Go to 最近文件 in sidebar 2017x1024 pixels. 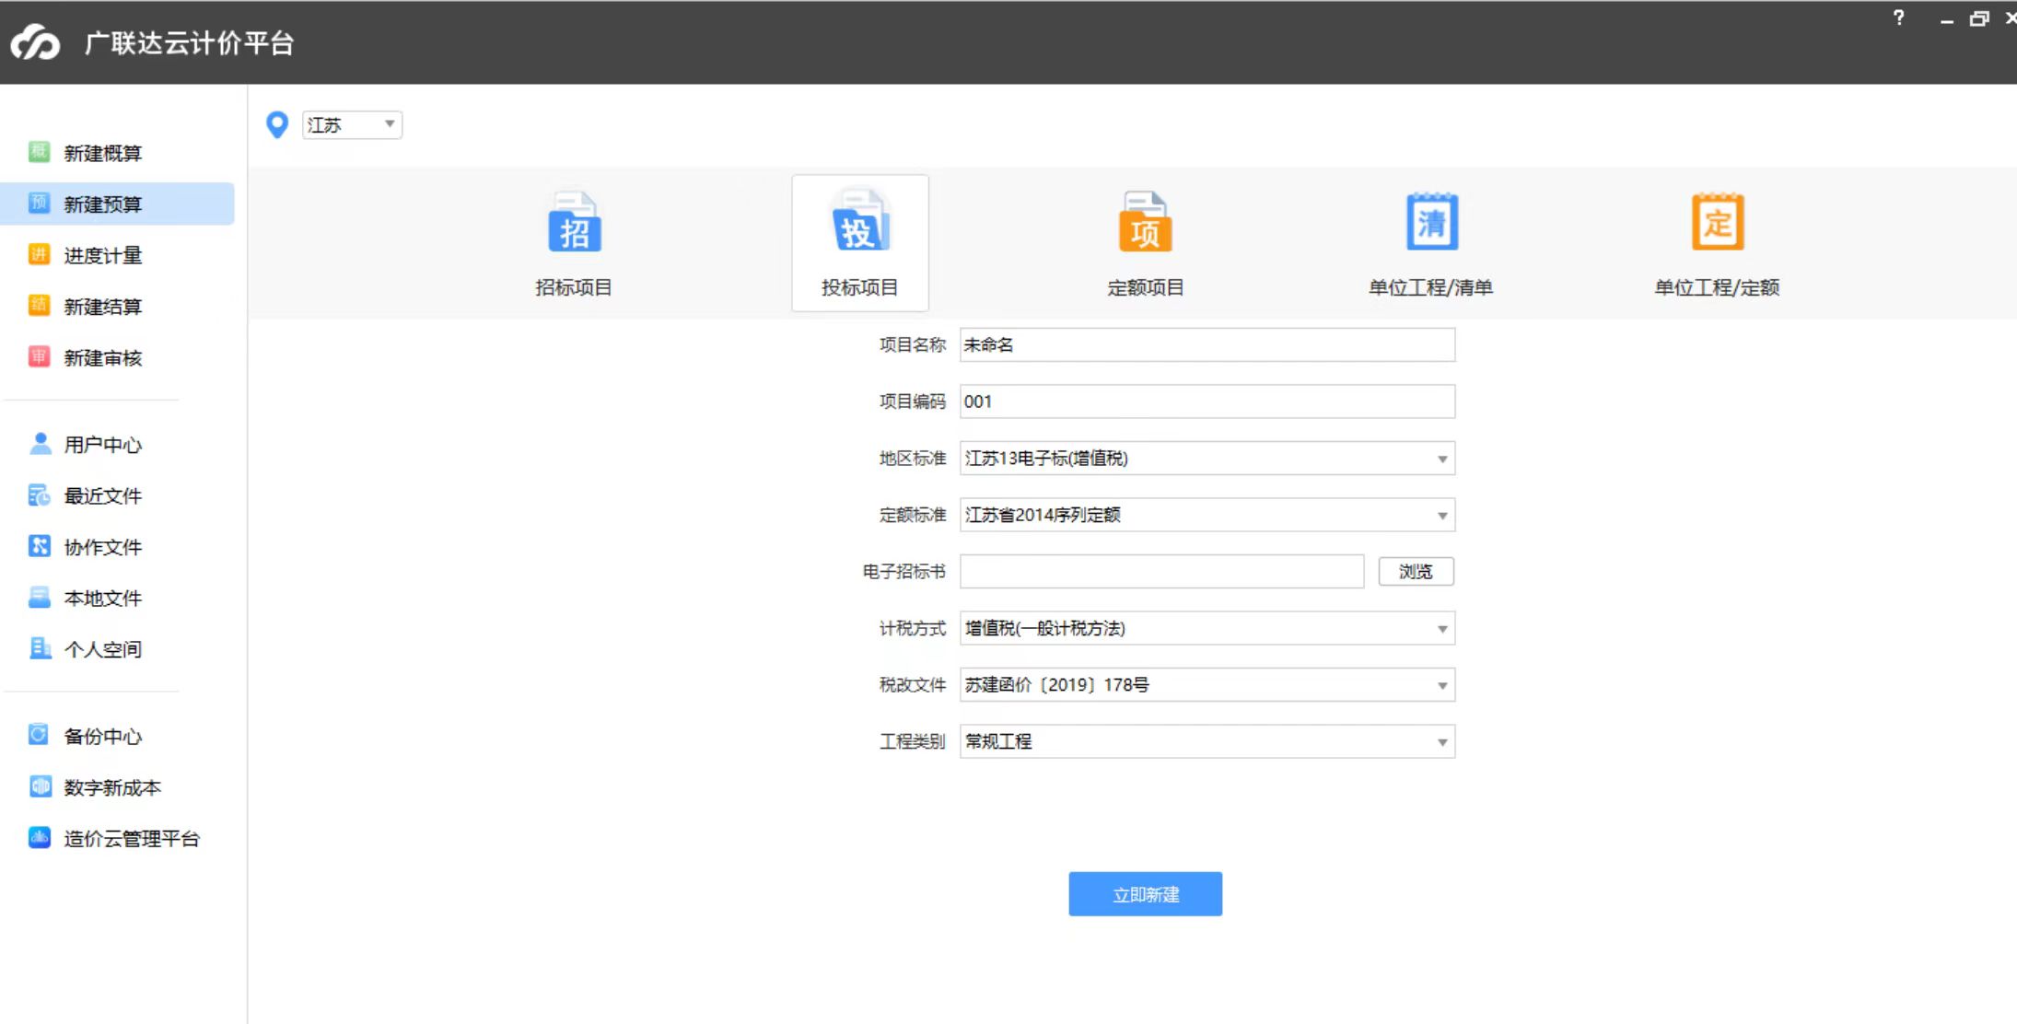click(103, 495)
